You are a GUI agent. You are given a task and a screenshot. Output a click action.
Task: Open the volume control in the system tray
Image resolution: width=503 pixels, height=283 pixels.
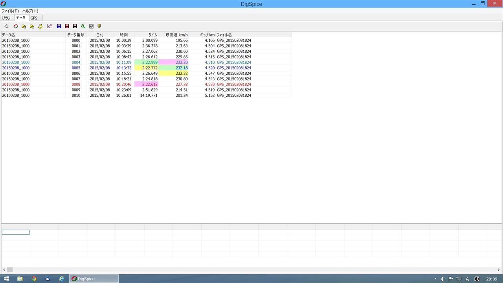pyautogui.click(x=443, y=279)
